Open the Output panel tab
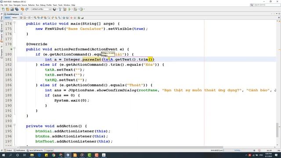281x158 pixels. 8,151
